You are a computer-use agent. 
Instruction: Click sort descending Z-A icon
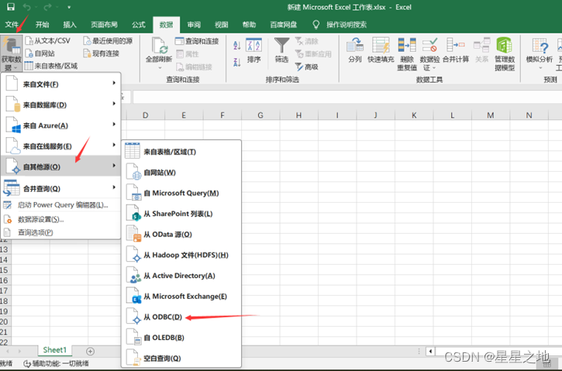pos(236,62)
